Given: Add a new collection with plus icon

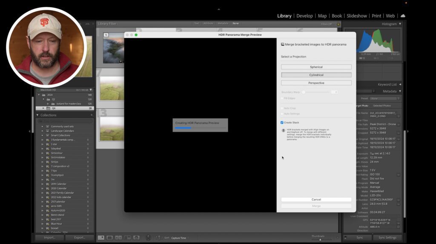Looking at the screenshot, I should click(91, 115).
